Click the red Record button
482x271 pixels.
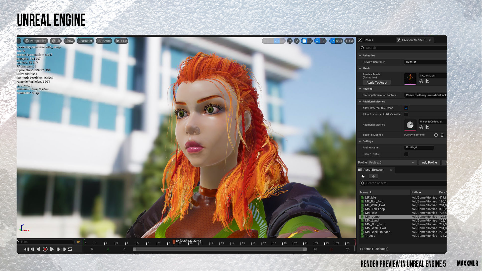point(45,249)
